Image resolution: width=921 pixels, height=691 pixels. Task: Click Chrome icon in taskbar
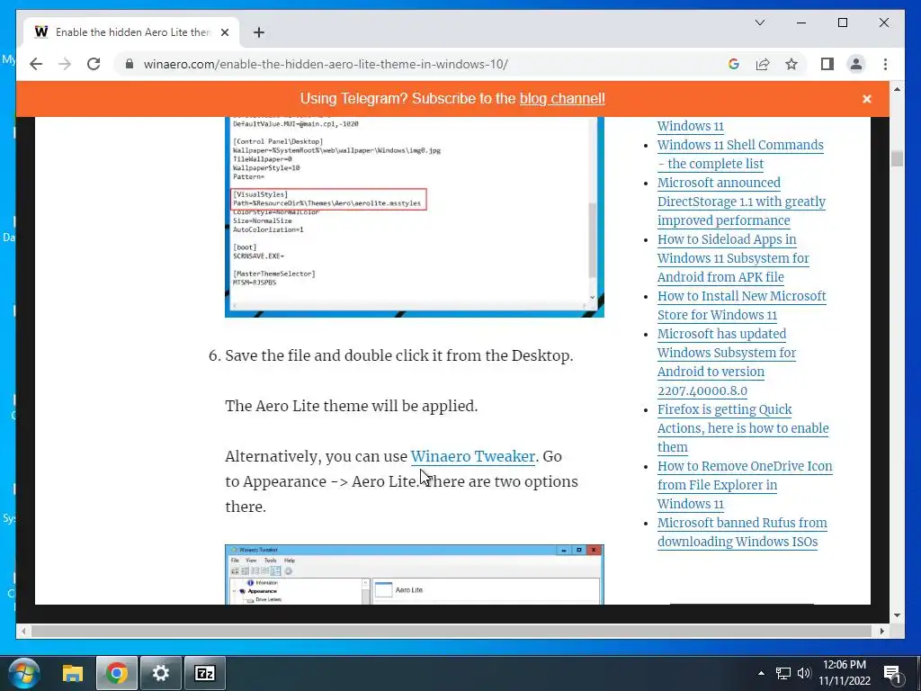tap(117, 673)
